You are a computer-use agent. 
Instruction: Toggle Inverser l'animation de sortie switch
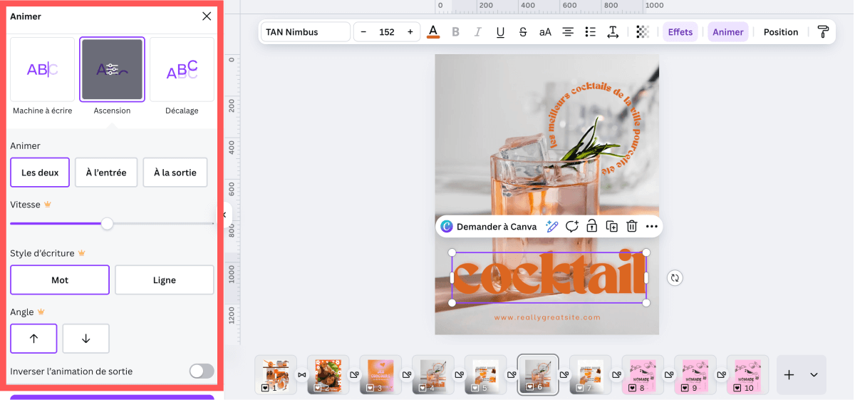(x=202, y=371)
